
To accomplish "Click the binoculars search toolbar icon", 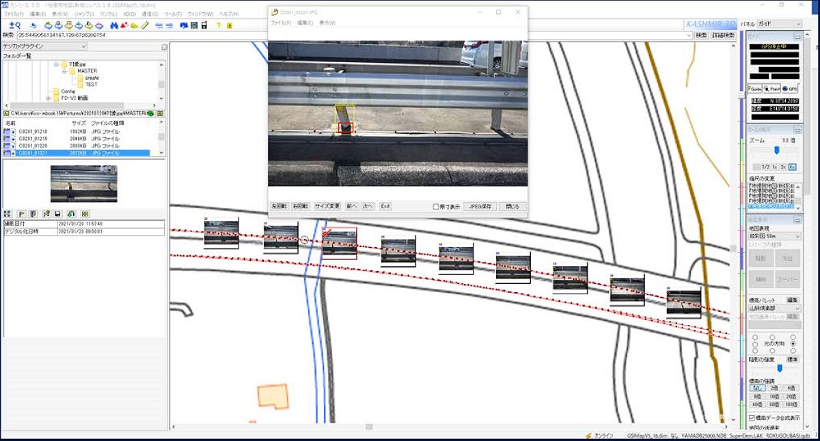I will pyautogui.click(x=113, y=25).
